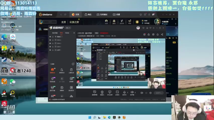Toggle the preview eye icon in bottom bar
The height and width of the screenshot is (120, 214).
click(146, 93)
